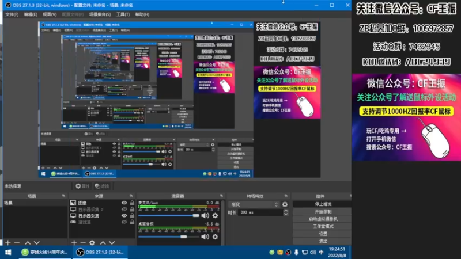Image resolution: width=461 pixels, height=259 pixels.
Task: Click the 停止推流 button
Action: point(322,204)
